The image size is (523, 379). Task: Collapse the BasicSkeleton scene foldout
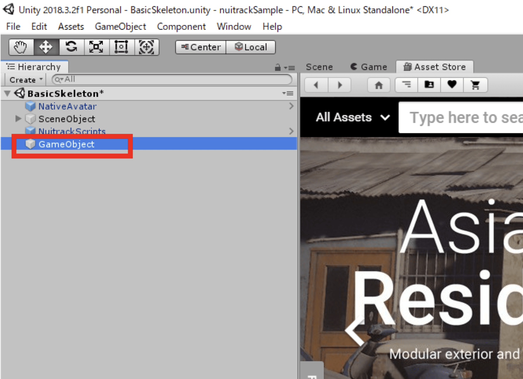tap(7, 94)
